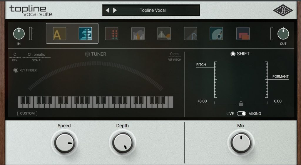Select the blue horizontal bars module icon
The width and height of the screenshot is (301, 165).
(85, 34)
